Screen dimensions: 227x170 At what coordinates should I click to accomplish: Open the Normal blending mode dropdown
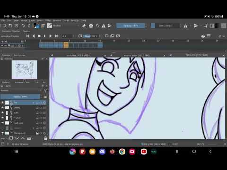66,25
